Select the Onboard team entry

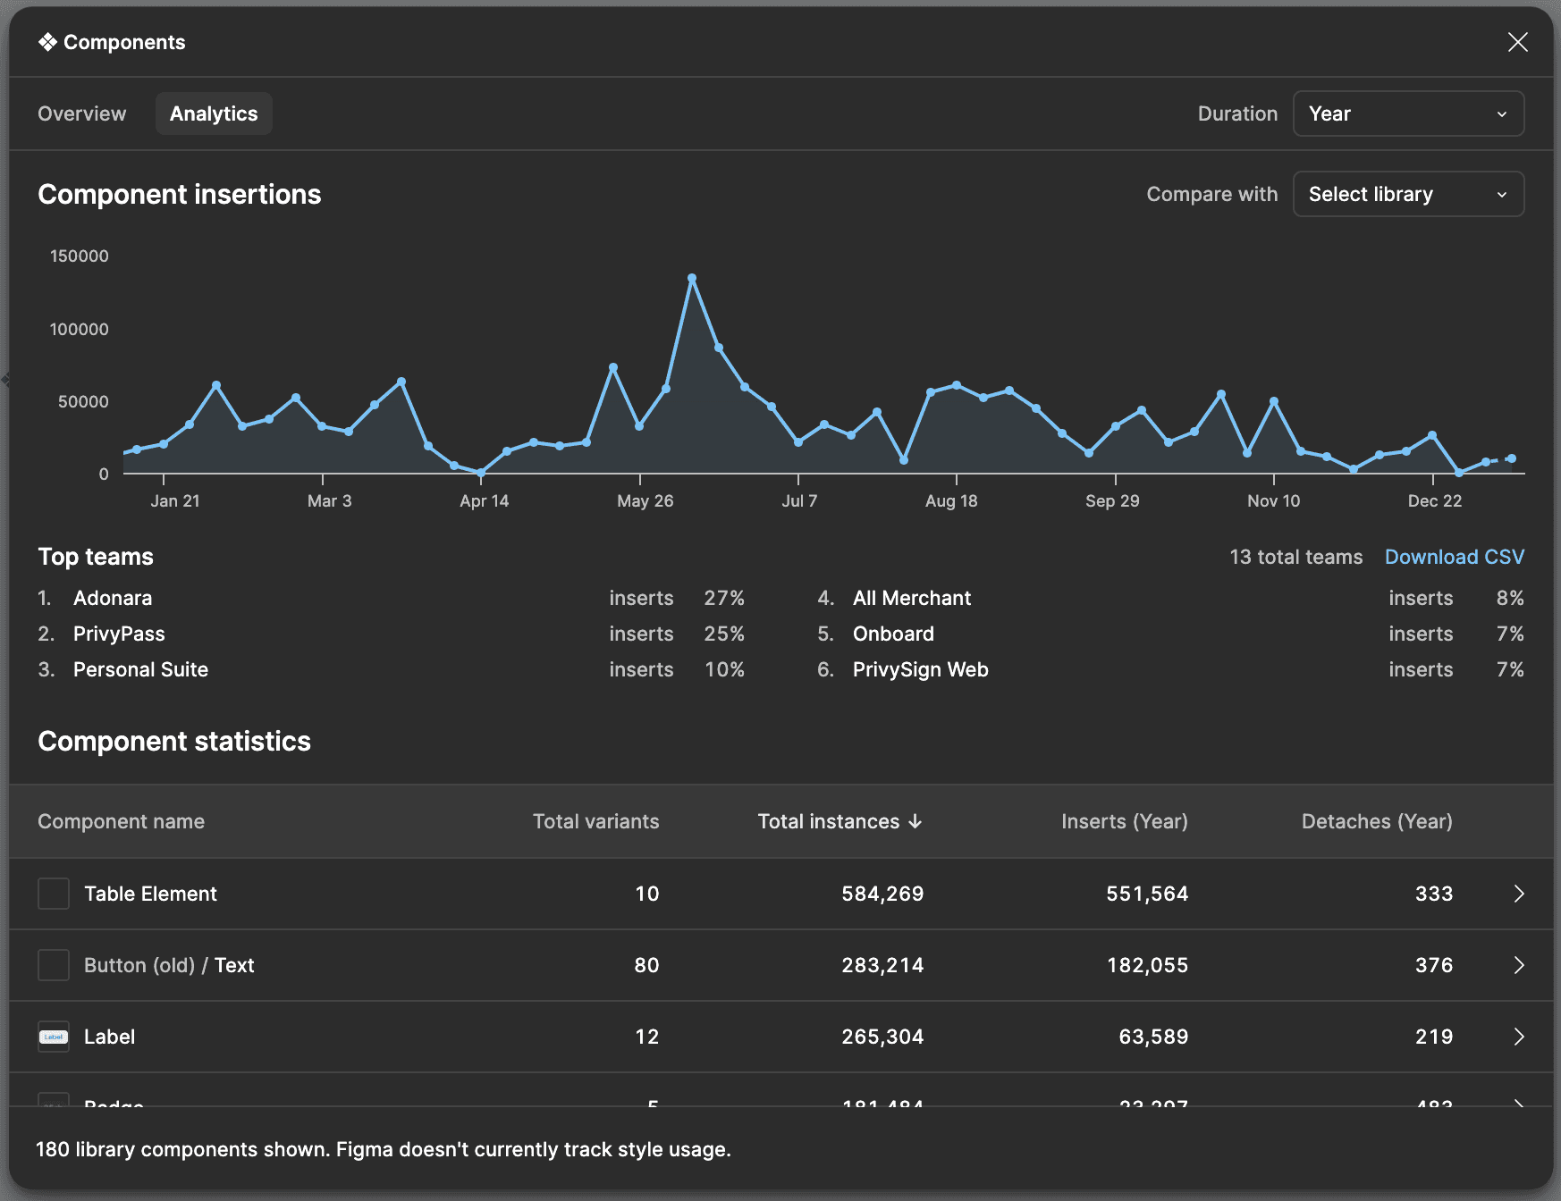(x=893, y=634)
